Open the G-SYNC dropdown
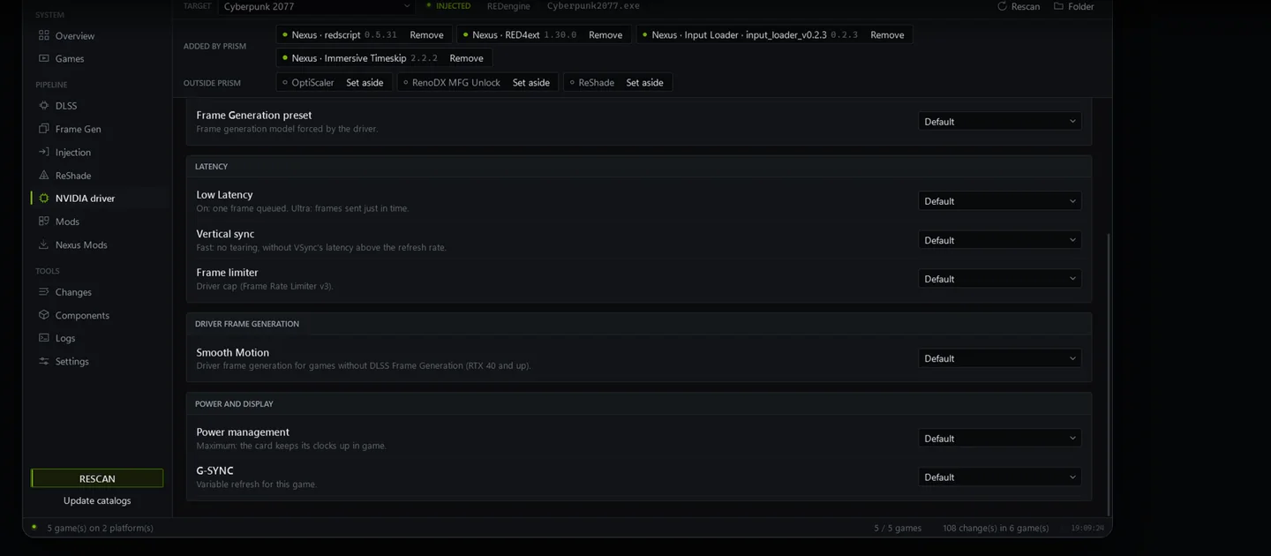 (999, 477)
